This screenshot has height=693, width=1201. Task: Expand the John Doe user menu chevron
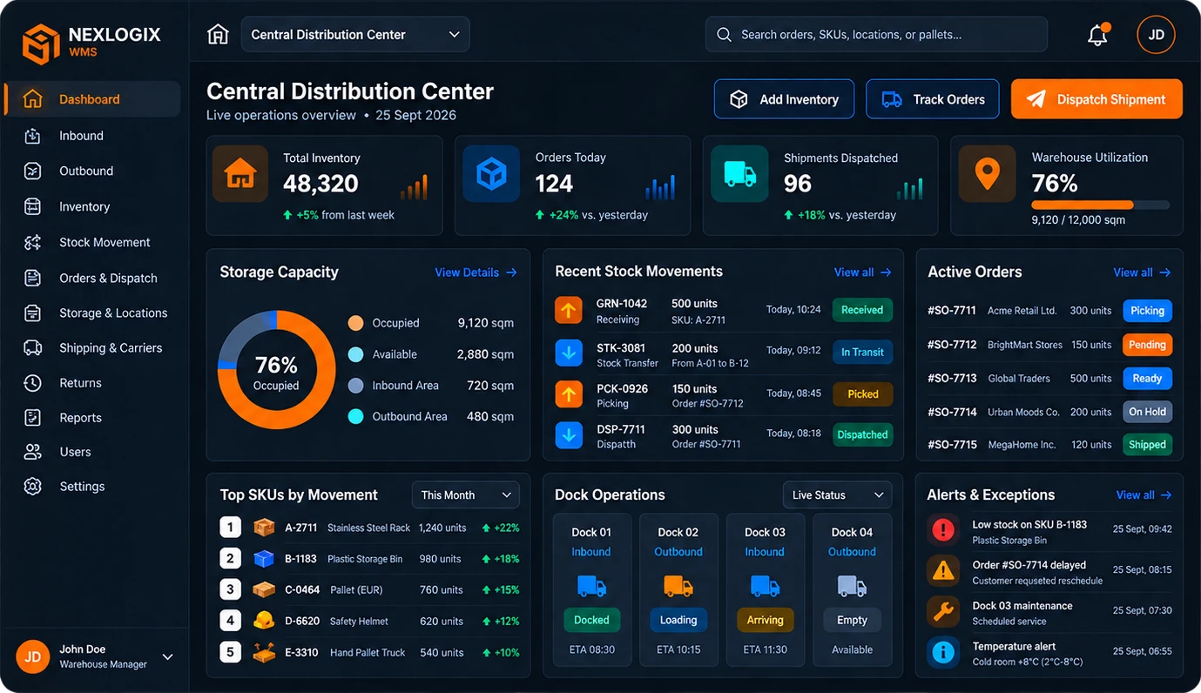coord(168,656)
